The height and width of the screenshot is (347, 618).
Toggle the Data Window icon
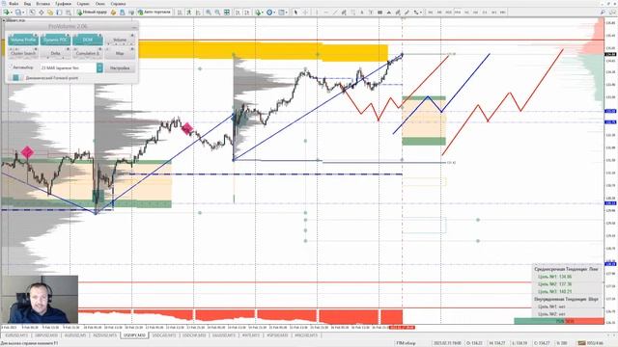(x=41, y=13)
